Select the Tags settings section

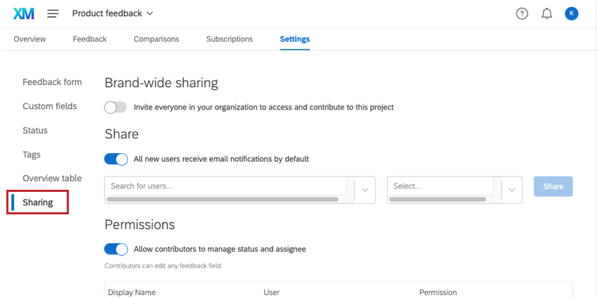coord(32,155)
